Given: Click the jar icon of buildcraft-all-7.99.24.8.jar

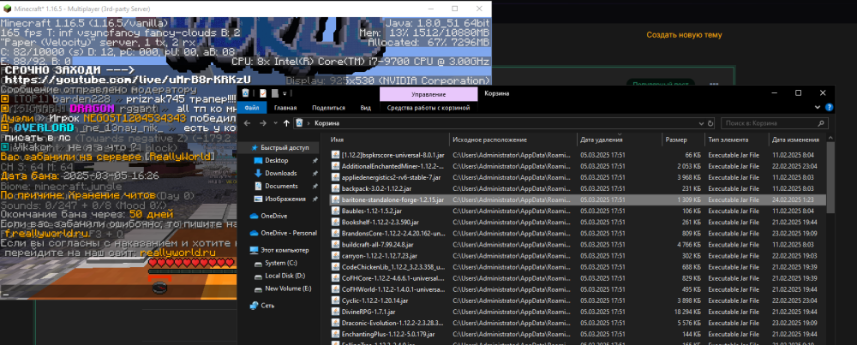Looking at the screenshot, I should click(337, 245).
